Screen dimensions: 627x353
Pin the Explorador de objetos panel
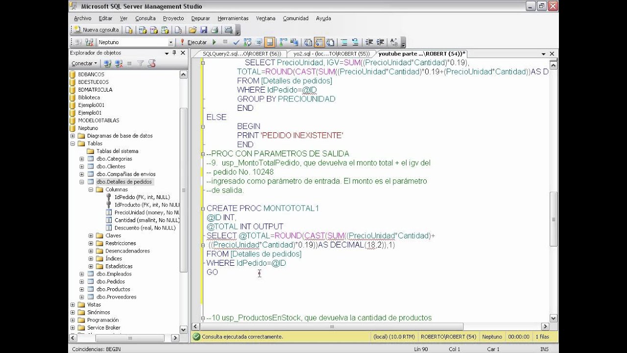(x=174, y=53)
